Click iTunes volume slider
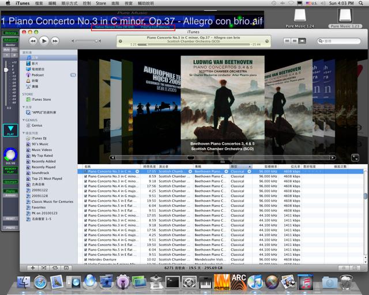The width and height of the screenshot is (369, 295). [x=86, y=41]
